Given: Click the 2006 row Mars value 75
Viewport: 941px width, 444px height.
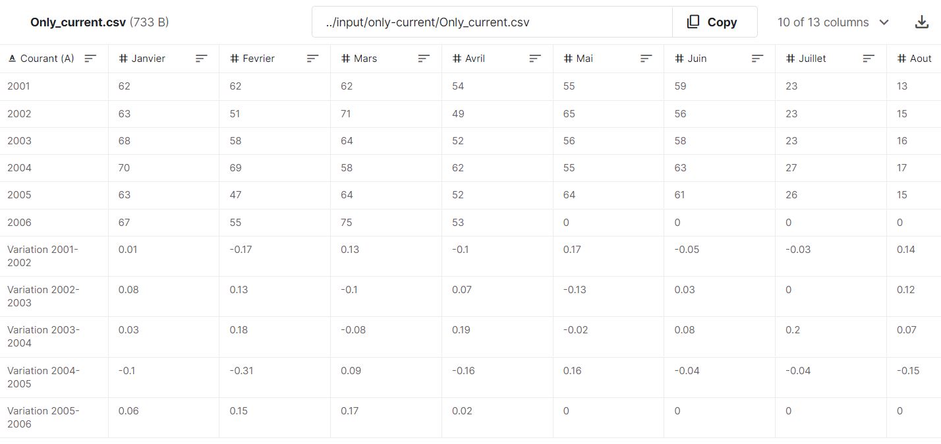Looking at the screenshot, I should (x=347, y=222).
